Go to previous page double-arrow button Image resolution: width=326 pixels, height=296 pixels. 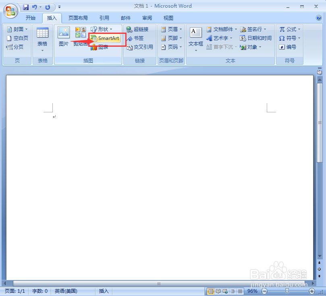click(x=319, y=263)
